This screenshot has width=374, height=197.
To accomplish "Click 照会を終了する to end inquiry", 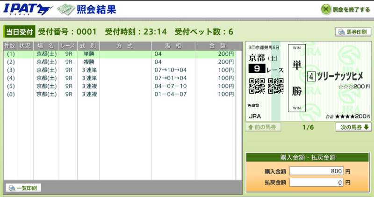I will (346, 9).
